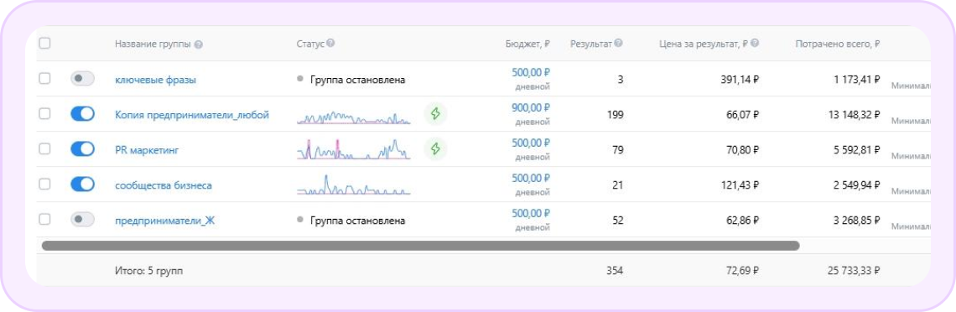Click green lightning icon in Копия предприниматели_любой row
This screenshot has width=956, height=312.
click(435, 113)
